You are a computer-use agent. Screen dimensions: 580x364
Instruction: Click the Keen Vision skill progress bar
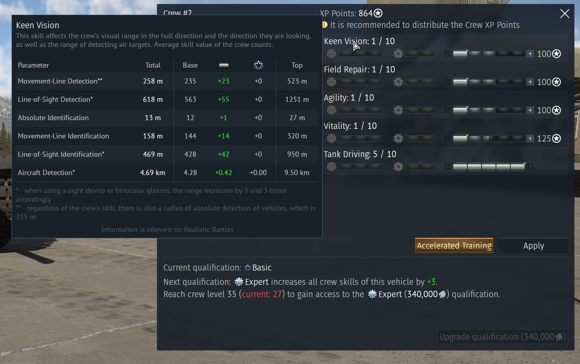[489, 54]
